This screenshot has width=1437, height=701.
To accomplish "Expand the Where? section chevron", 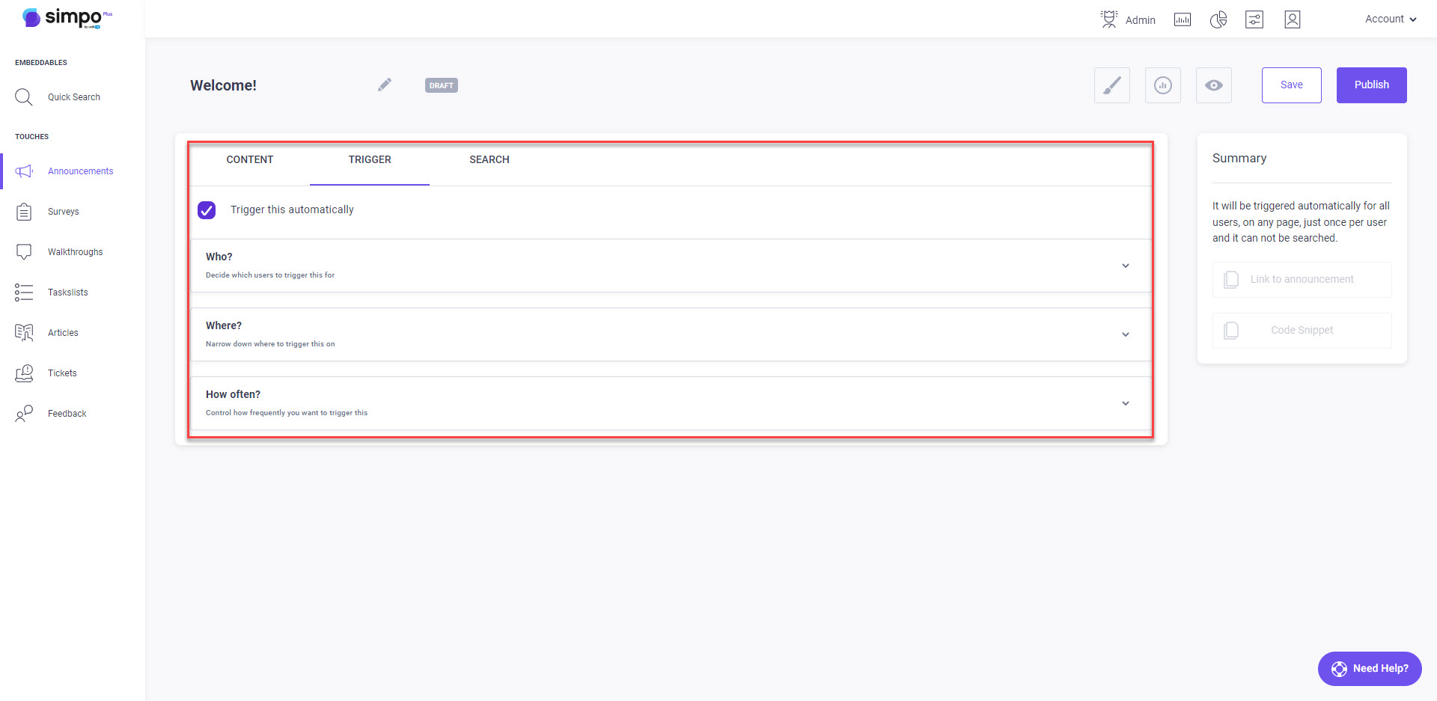I will coord(1126,334).
